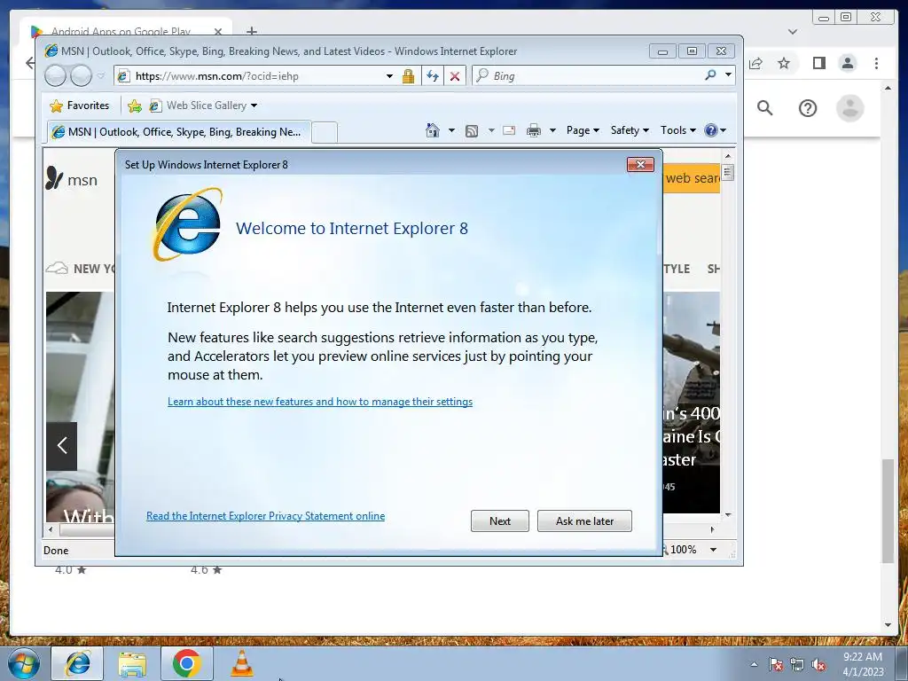Click Add to Favorites Bar icon
This screenshot has height=681, width=908.
[135, 106]
